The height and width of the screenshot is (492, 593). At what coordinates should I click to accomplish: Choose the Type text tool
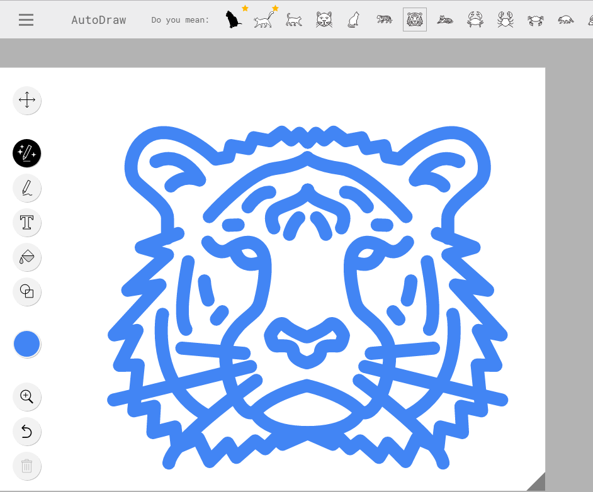(x=27, y=222)
